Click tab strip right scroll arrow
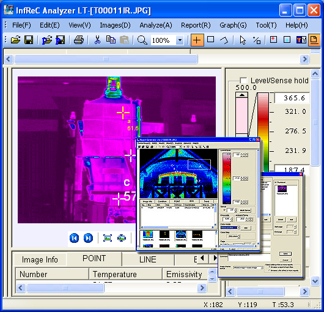 [215, 258]
